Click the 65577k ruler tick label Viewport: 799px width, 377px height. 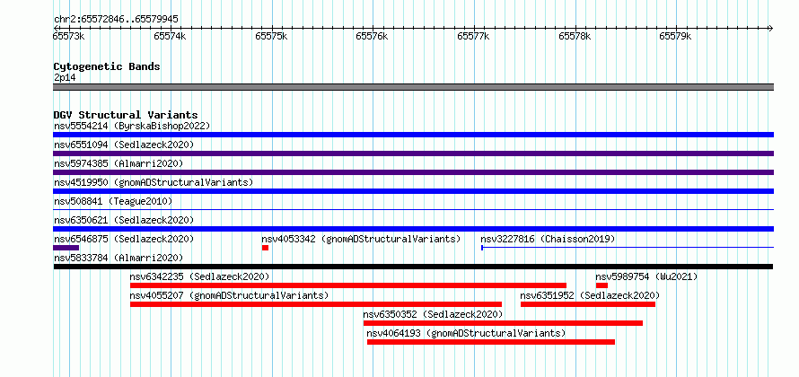473,36
